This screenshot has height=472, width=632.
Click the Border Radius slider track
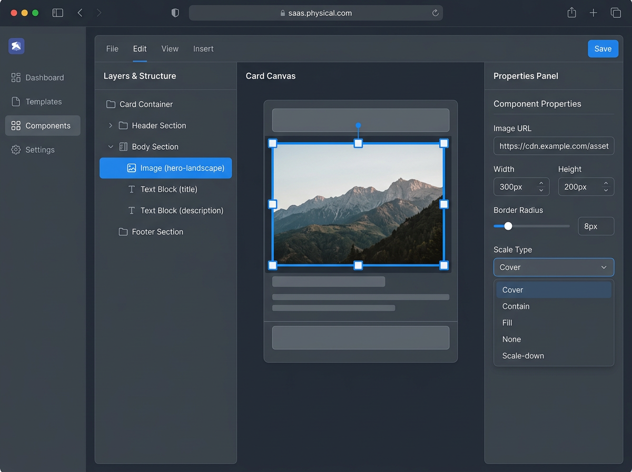[x=531, y=226]
